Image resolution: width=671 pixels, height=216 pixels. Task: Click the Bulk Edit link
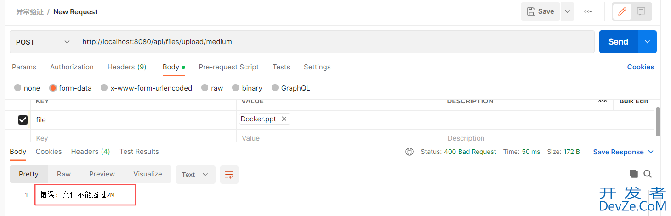click(634, 102)
